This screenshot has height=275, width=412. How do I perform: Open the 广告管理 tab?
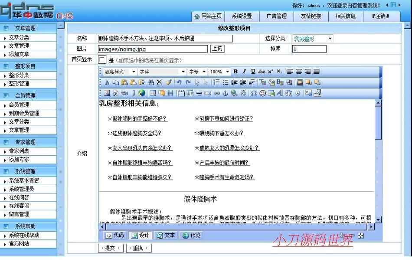pyautogui.click(x=276, y=16)
